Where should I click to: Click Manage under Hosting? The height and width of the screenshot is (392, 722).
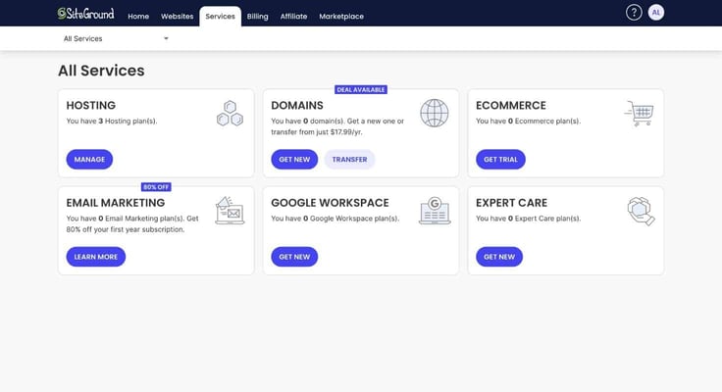[x=89, y=159]
